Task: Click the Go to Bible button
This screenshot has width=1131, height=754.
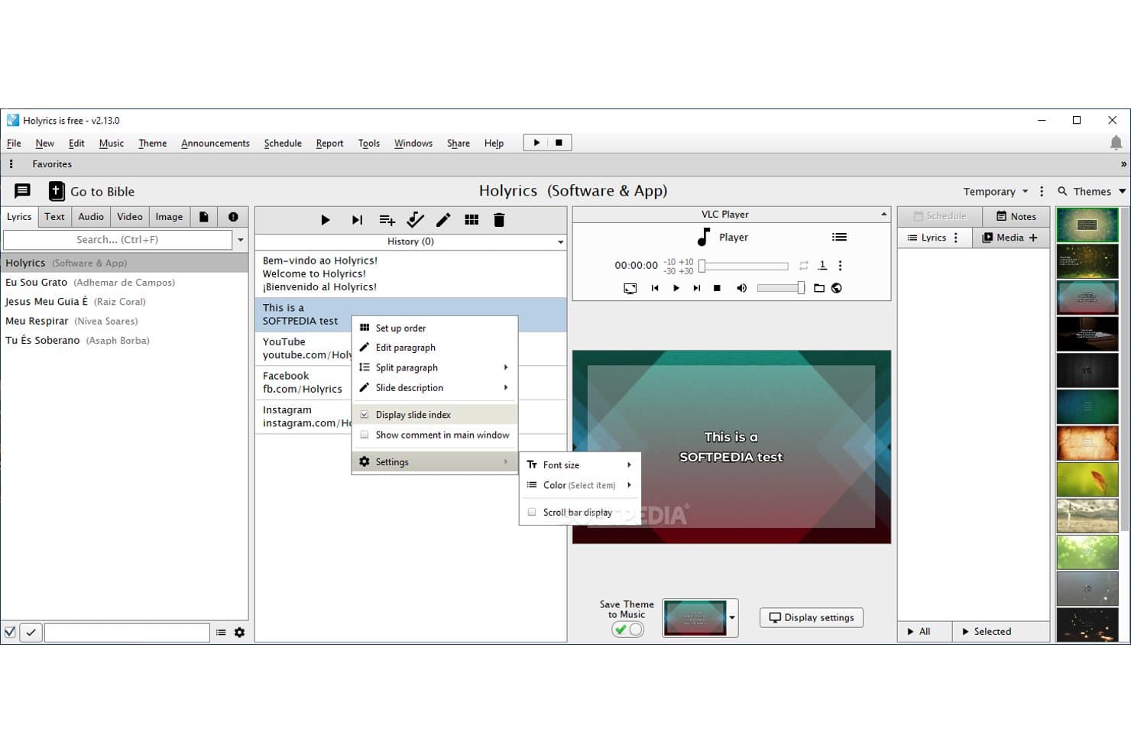Action: (x=92, y=191)
